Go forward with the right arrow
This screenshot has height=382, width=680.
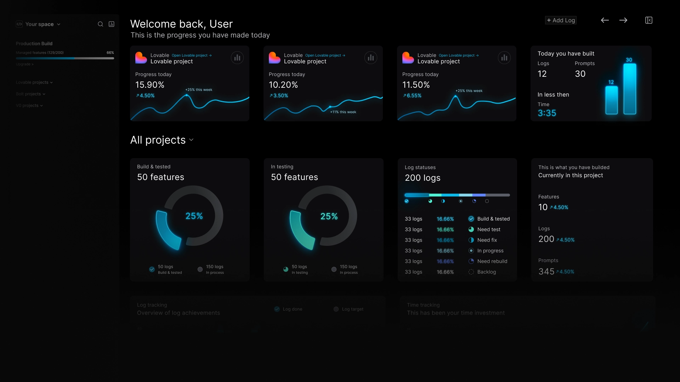[x=623, y=20]
